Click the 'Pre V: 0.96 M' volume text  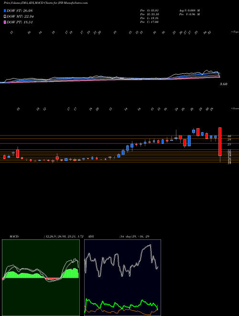coord(189,14)
